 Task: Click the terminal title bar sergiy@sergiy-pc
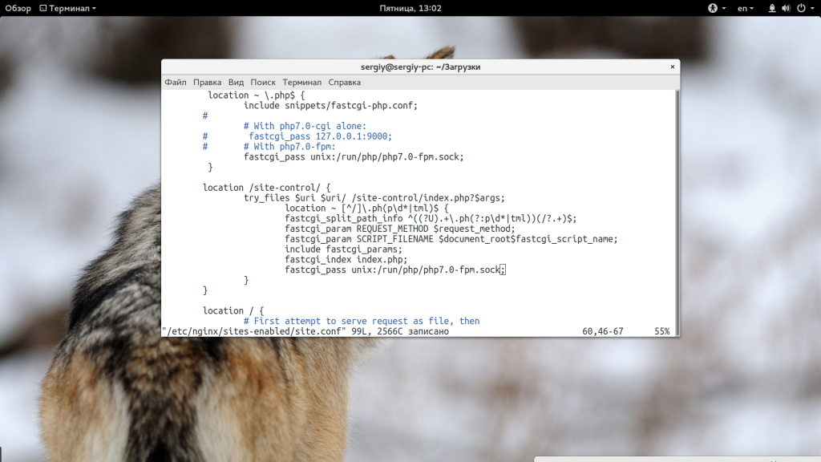420,67
